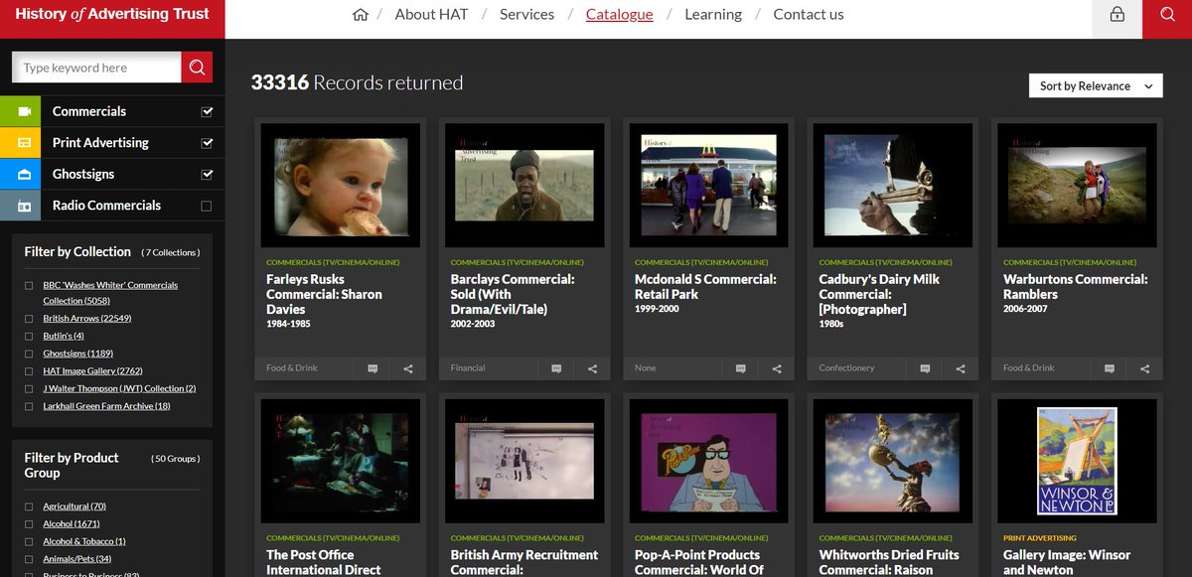Open Alcohol & Tobacco (1) link
Screen dimensions: 1192x577
[84, 541]
